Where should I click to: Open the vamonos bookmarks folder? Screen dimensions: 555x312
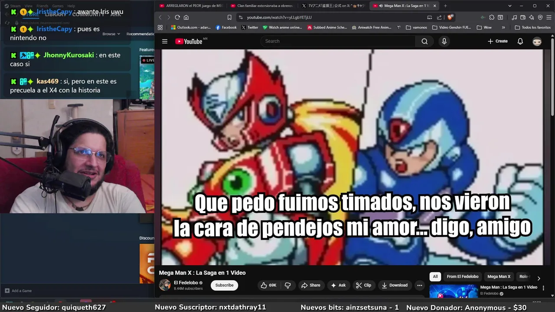coord(417,27)
